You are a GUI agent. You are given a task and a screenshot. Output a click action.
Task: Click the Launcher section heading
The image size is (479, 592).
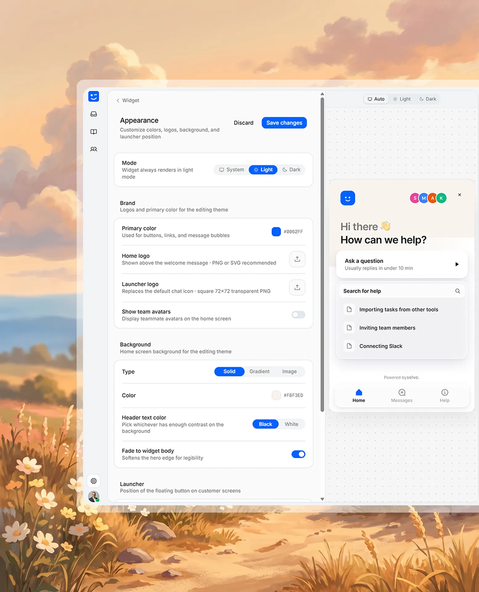132,484
